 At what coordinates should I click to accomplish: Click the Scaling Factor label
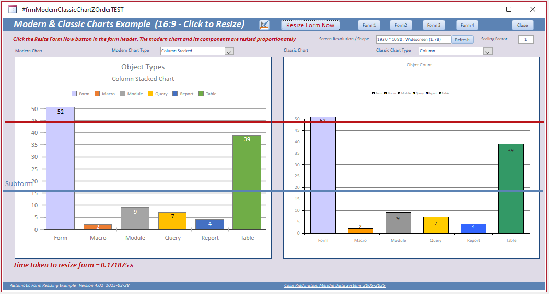(494, 39)
